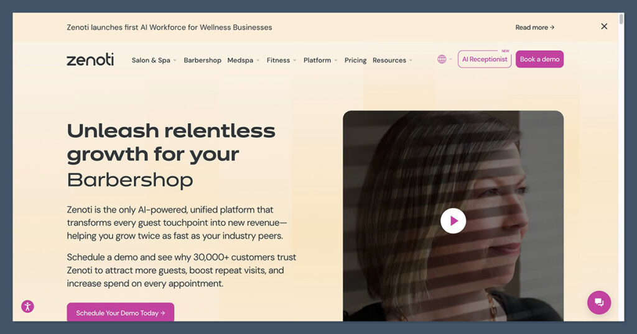Open the globe language selector
Viewport: 637px width, 334px height.
pos(442,60)
